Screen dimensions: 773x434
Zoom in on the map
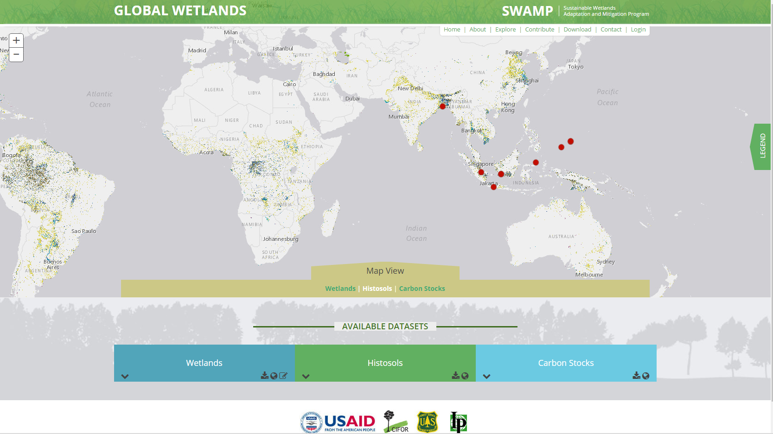pos(16,41)
